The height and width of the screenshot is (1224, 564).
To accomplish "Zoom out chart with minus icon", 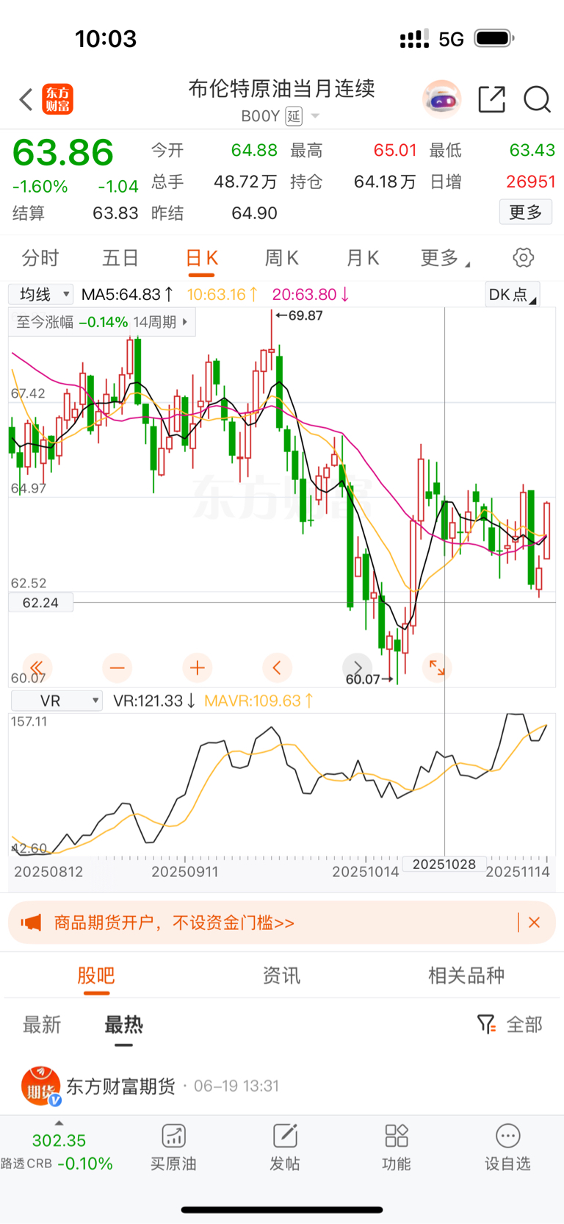I will coord(117,668).
